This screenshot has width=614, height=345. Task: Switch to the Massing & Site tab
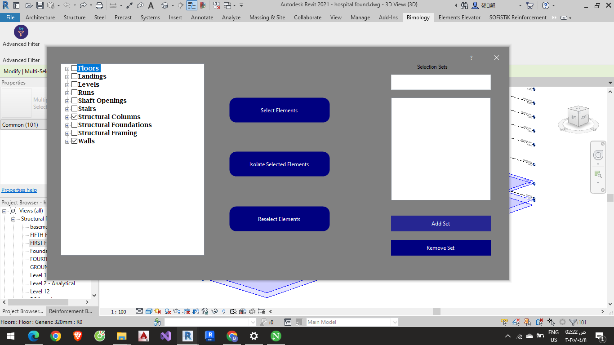(x=267, y=18)
